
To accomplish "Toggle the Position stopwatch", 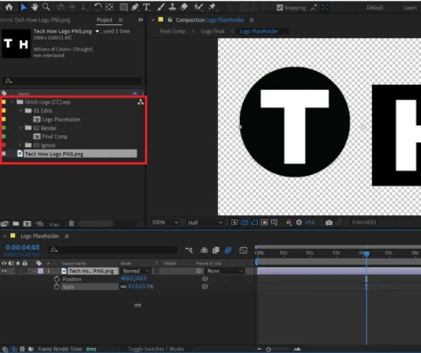I will pos(56,279).
